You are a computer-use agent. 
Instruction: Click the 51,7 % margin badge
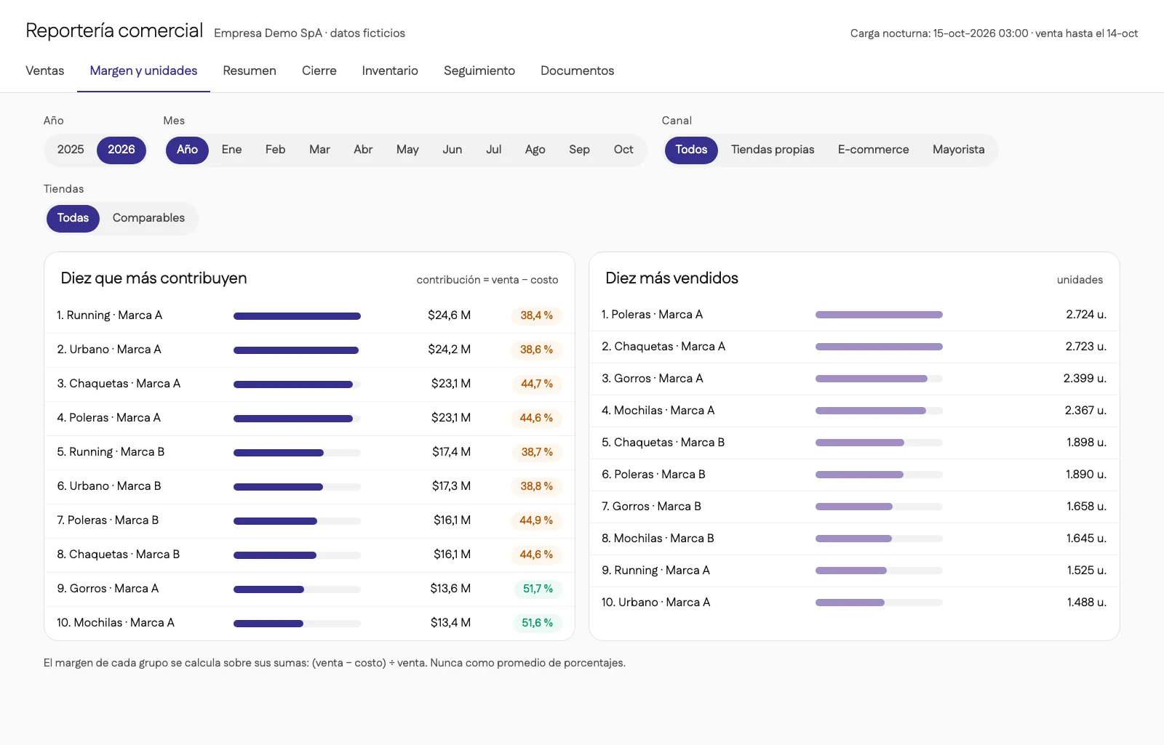[x=537, y=589]
